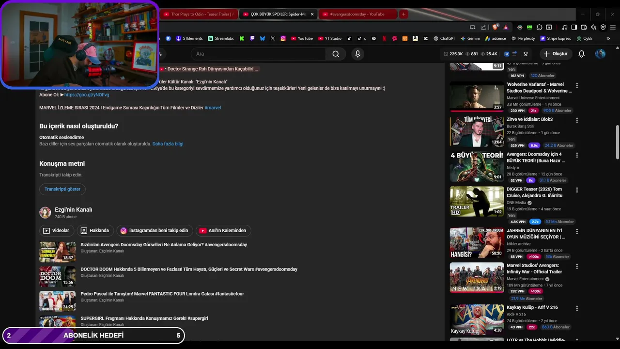Viewport: 620px width, 349px height.
Task: Open the Twitch bookmark icon
Action: [252, 38]
